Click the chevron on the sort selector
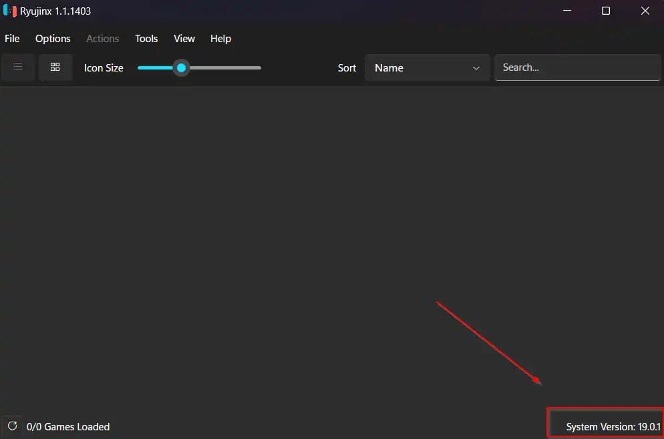 point(476,67)
